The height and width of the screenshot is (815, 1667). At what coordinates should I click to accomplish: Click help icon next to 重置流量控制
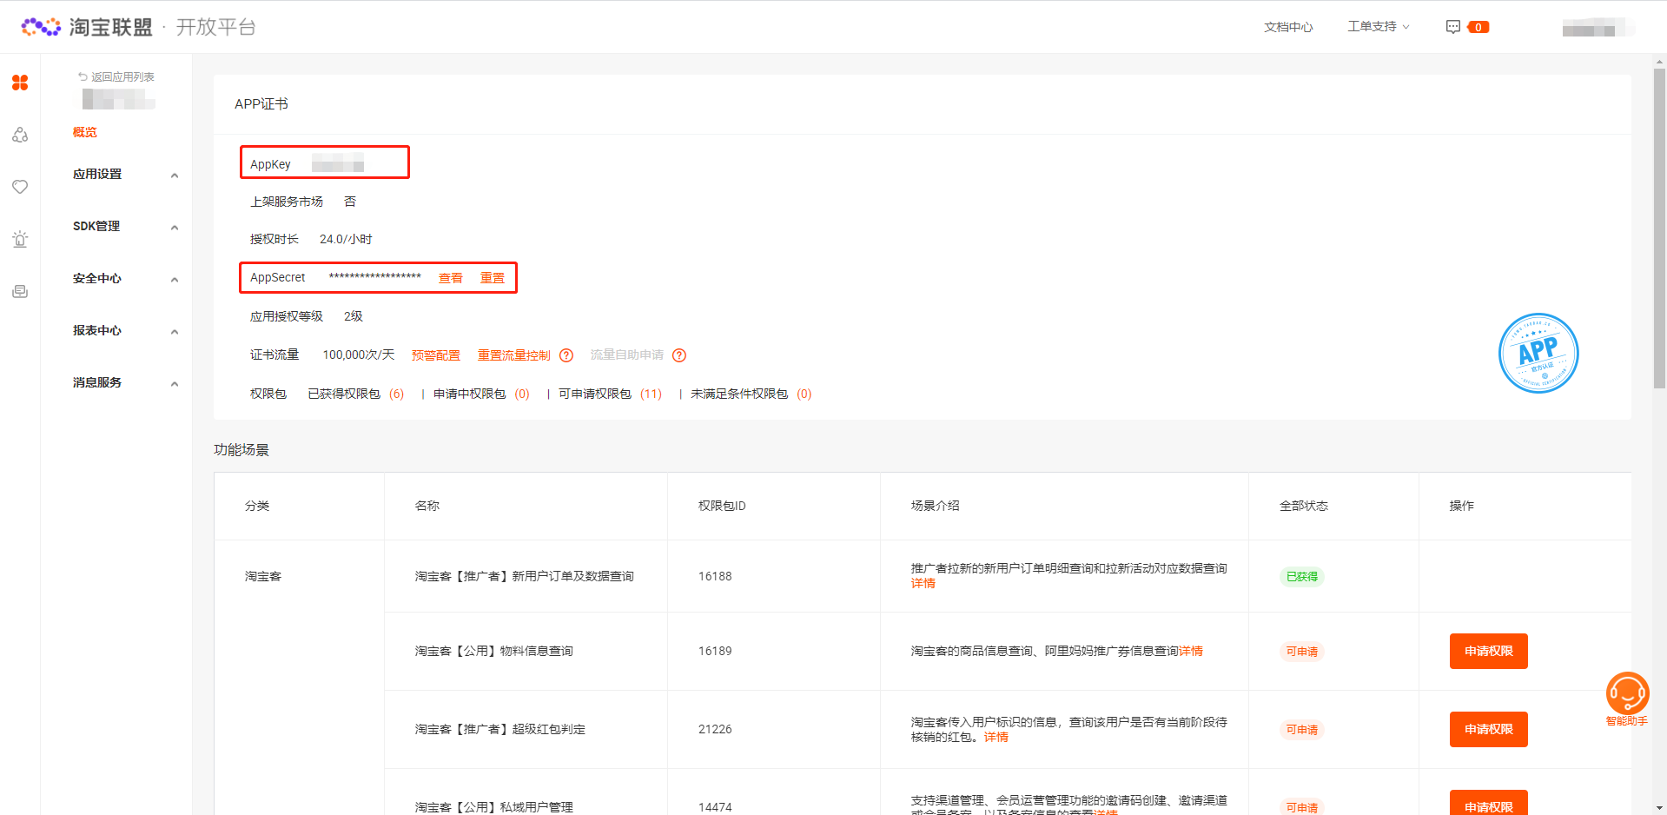click(566, 355)
